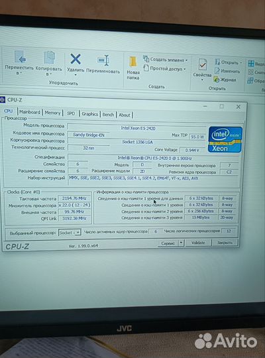This screenshot has width=265, height=358.
Task: Click the CPU-Z title bar icon
Action: pyautogui.click(x=2, y=99)
